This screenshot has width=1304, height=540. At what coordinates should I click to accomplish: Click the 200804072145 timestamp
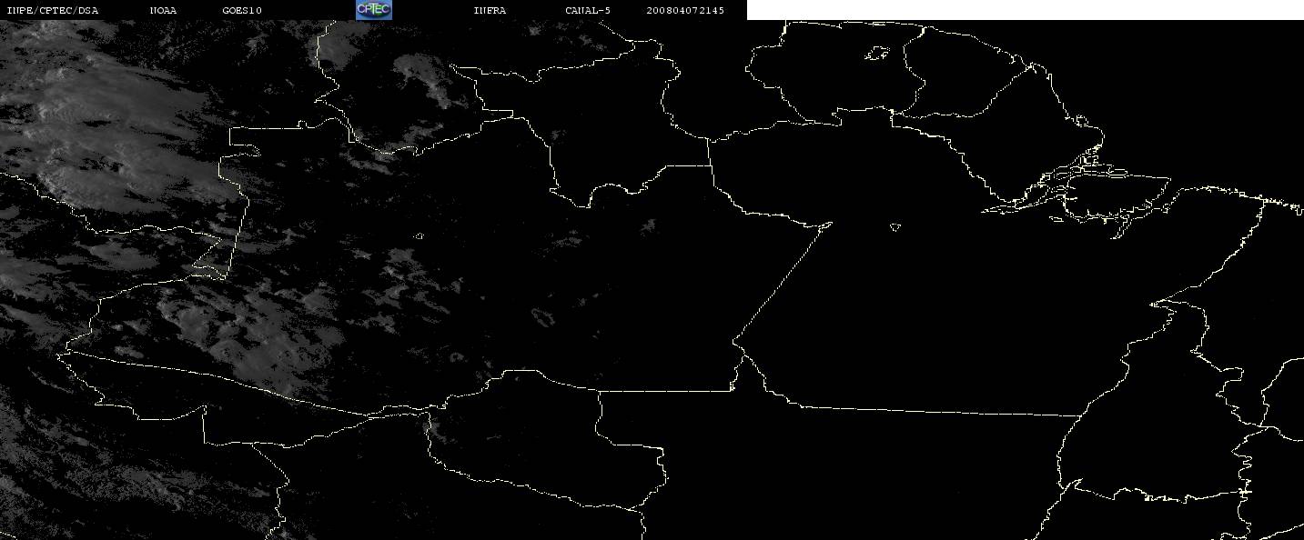click(x=685, y=10)
